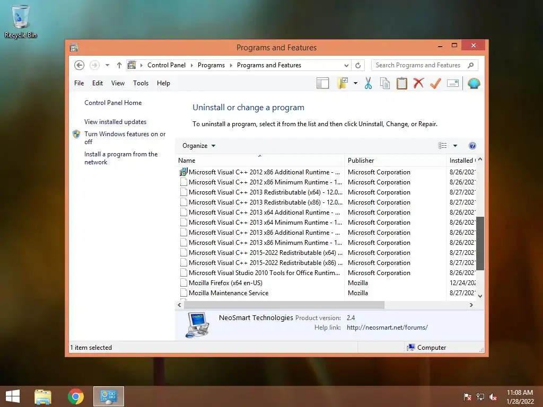Launch Google Chrome from the taskbar
The height and width of the screenshot is (407, 543).
point(75,396)
